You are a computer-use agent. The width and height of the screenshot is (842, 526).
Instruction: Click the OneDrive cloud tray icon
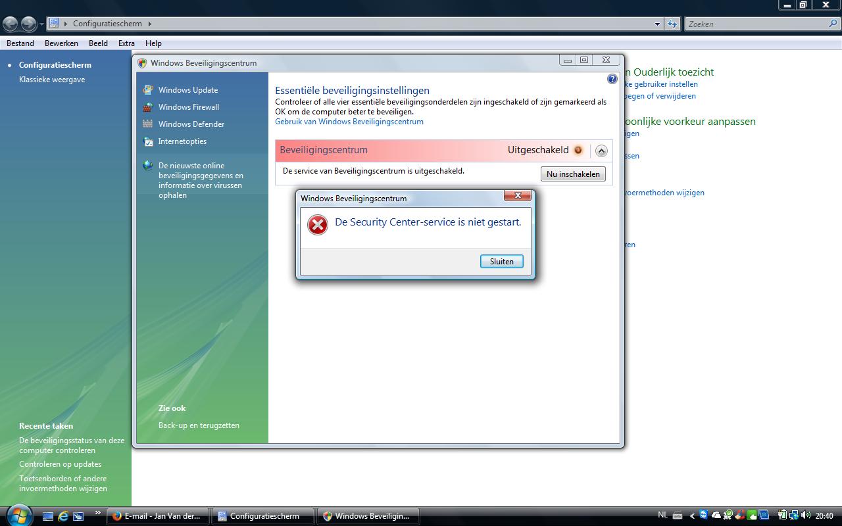[716, 515]
